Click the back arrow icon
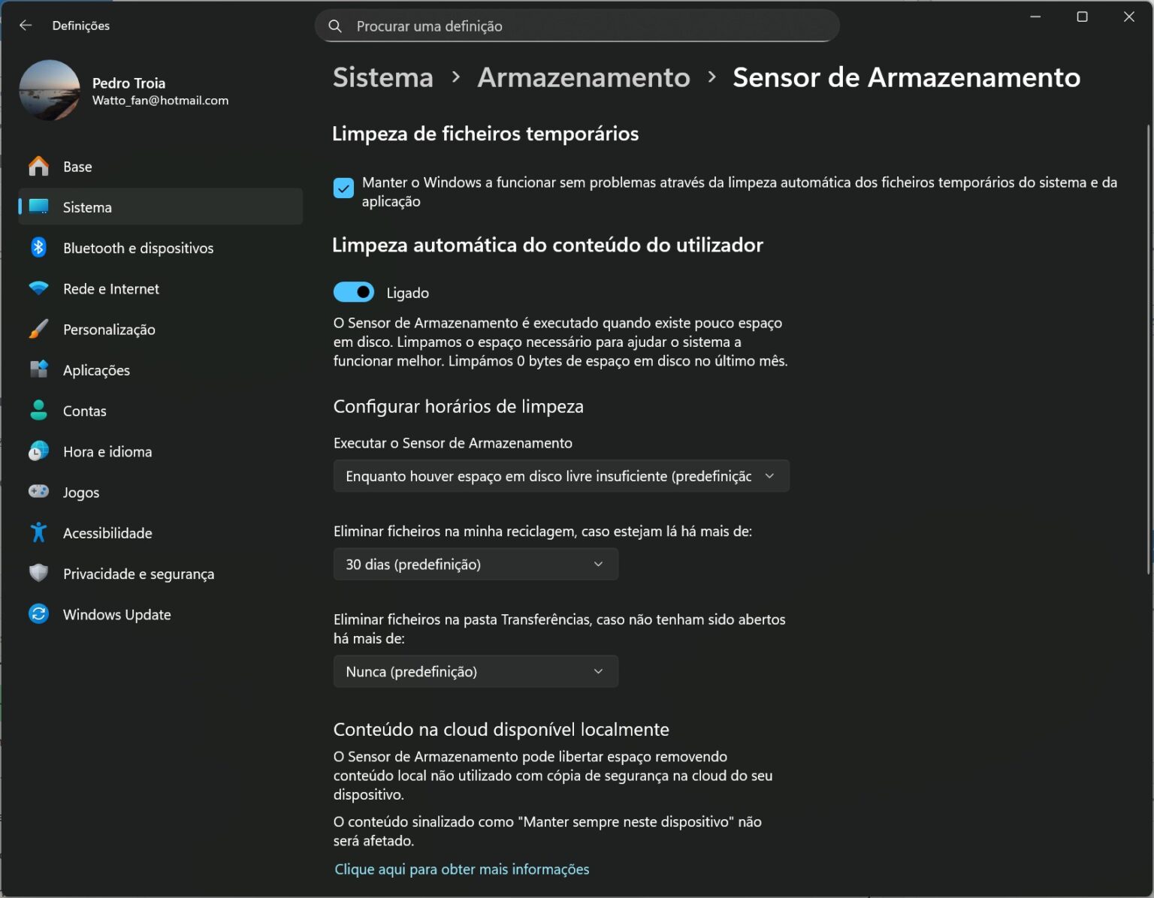The height and width of the screenshot is (898, 1154). [26, 26]
